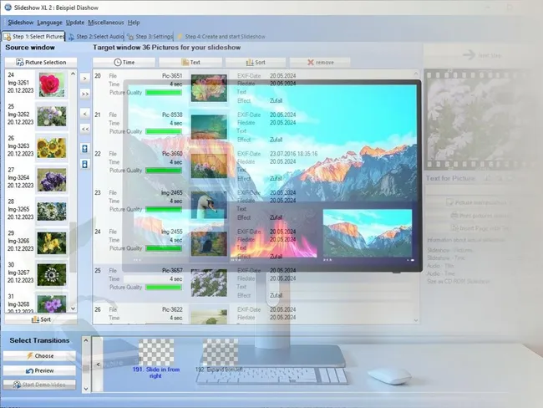Click Picture Quality bar of row 20

164,93
